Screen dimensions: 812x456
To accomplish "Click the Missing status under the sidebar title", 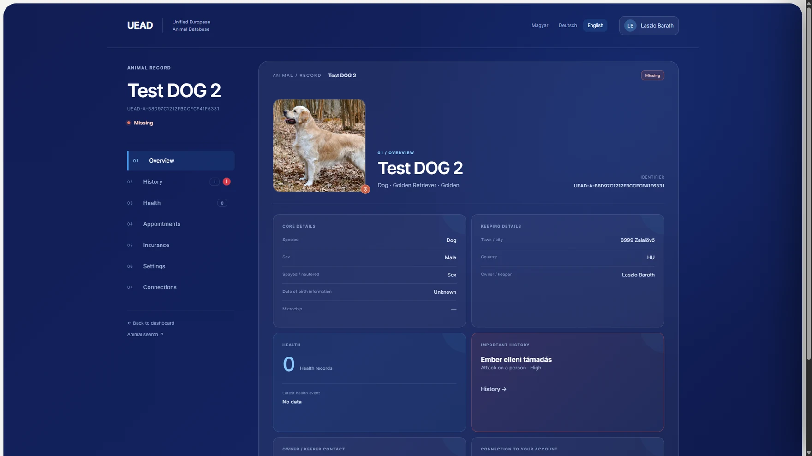I will point(140,123).
